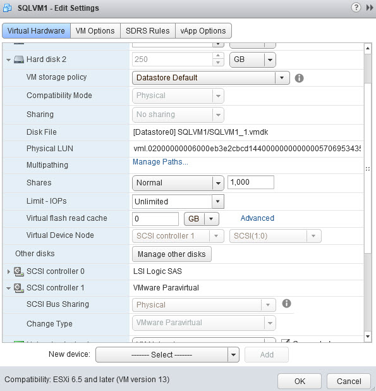The height and width of the screenshot is (391, 376).
Task: Click the Shares value field 1,000
Action: click(250, 182)
